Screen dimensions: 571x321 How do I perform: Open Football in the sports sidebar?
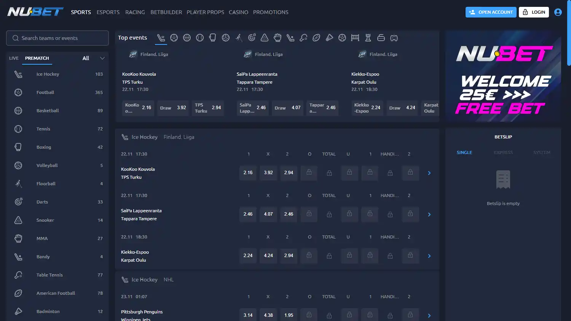57,92
